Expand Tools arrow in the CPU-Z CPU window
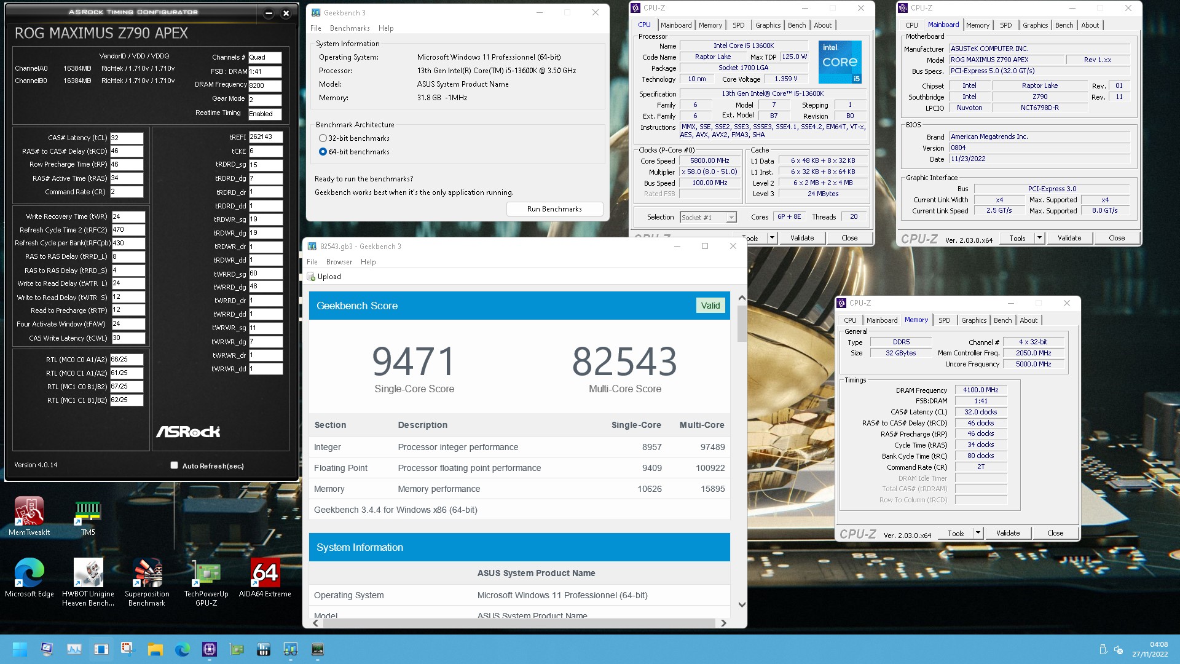Viewport: 1180px width, 664px height. point(772,238)
